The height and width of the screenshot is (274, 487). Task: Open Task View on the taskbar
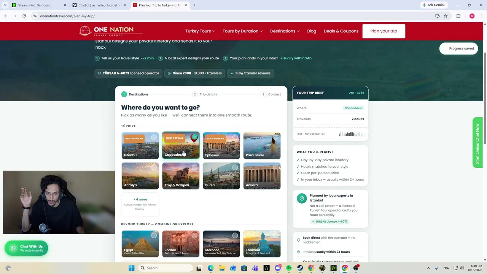199,268
